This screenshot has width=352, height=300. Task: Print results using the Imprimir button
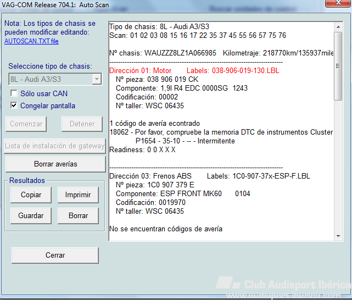[x=78, y=195]
